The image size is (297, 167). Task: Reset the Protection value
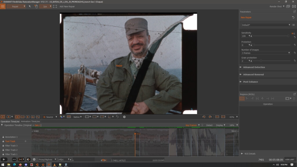point(295,45)
